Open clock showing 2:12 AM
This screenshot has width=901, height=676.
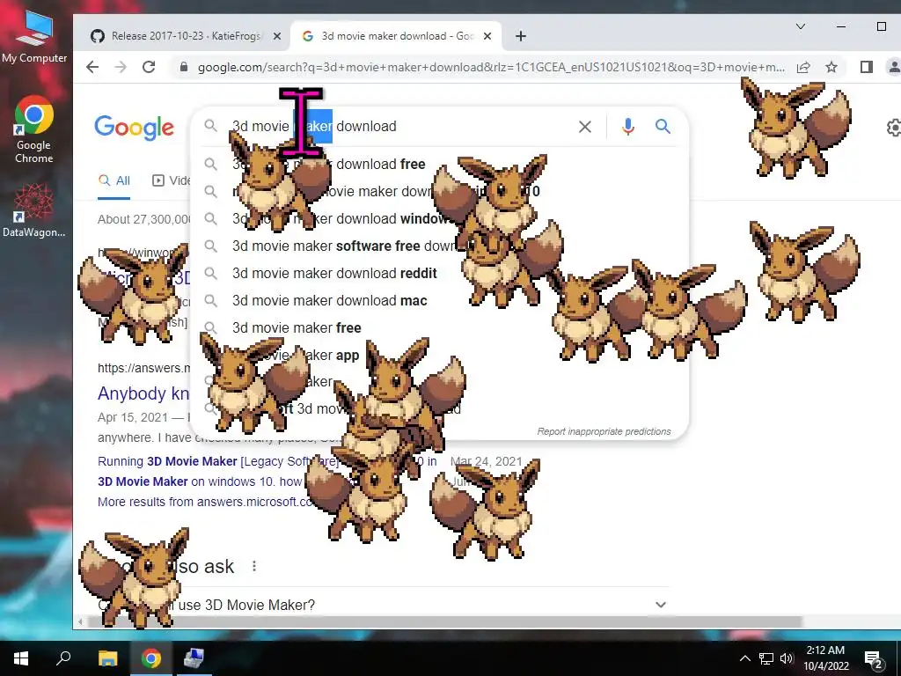825,658
